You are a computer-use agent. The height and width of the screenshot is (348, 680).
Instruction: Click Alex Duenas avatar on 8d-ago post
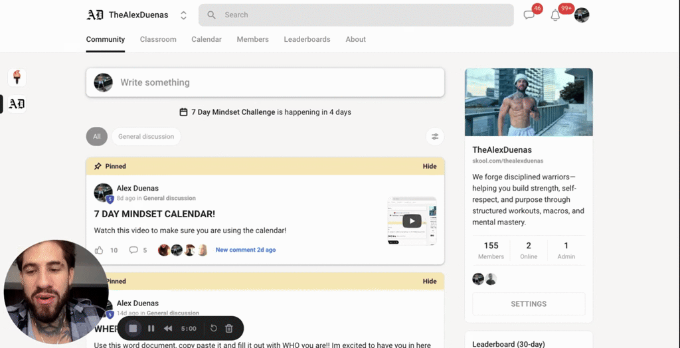pos(103,193)
